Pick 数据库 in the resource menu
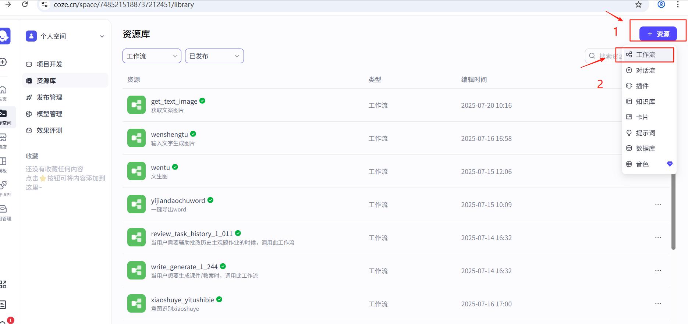The height and width of the screenshot is (324, 688). [x=645, y=149]
